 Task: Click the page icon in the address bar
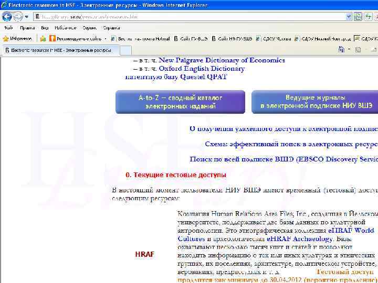point(37,17)
